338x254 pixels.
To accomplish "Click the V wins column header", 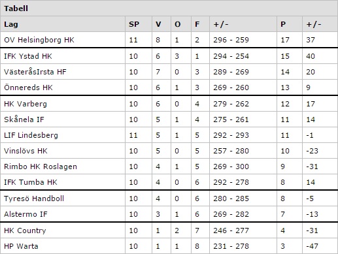I will [158, 24].
